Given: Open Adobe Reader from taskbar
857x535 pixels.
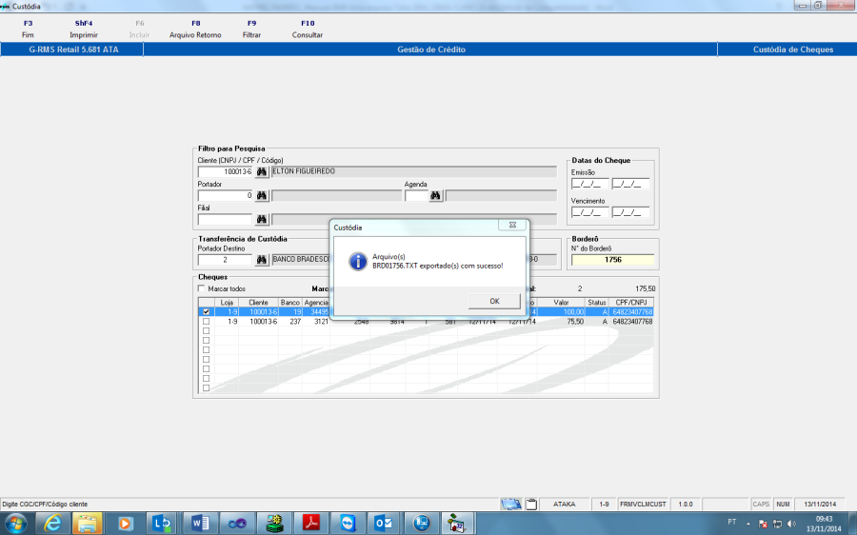Looking at the screenshot, I should click(311, 524).
